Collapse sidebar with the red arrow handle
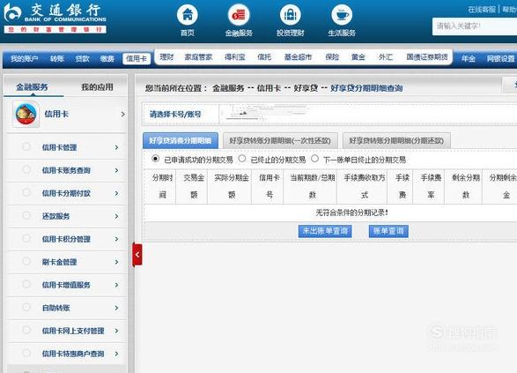 point(137,255)
